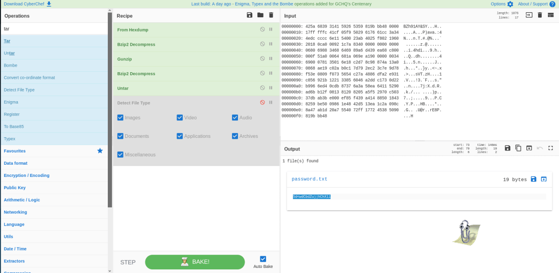Disable the Gunzip operation
The image size is (559, 273).
click(262, 58)
